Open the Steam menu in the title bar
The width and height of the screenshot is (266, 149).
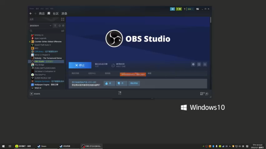point(32,9)
